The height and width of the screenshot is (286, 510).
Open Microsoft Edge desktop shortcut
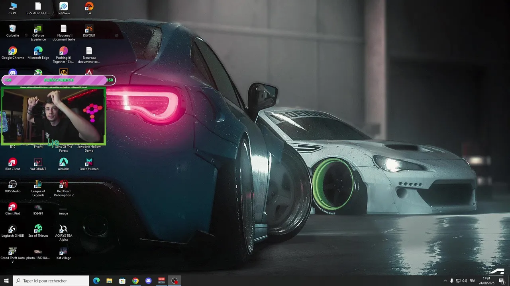click(x=38, y=53)
